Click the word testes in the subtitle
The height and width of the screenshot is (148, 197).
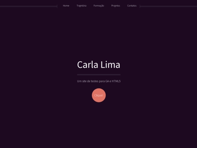click(94, 81)
